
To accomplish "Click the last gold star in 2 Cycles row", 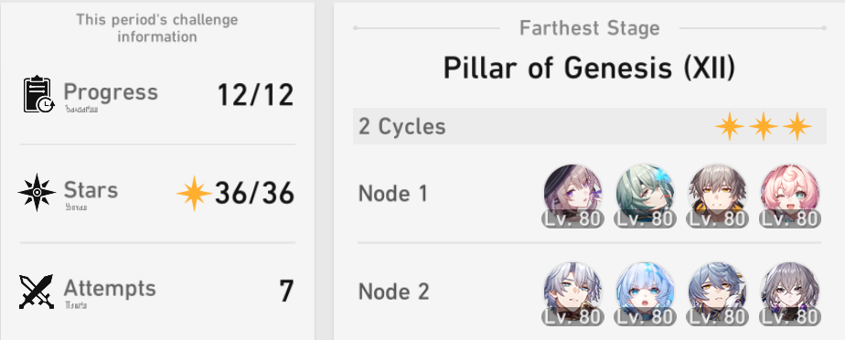I will [797, 127].
